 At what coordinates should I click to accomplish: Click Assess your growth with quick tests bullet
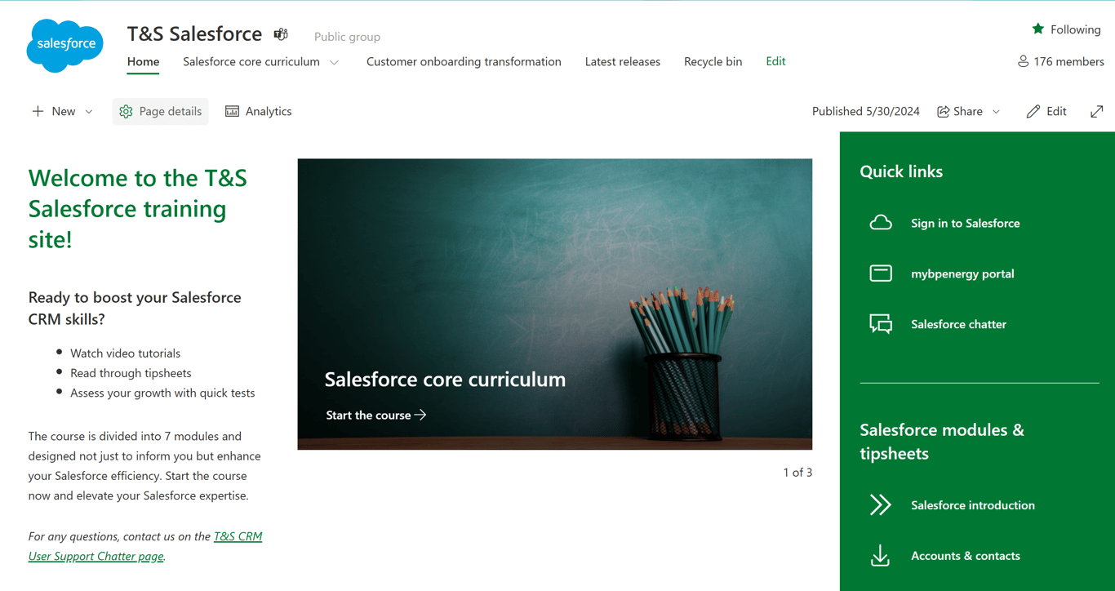(162, 393)
